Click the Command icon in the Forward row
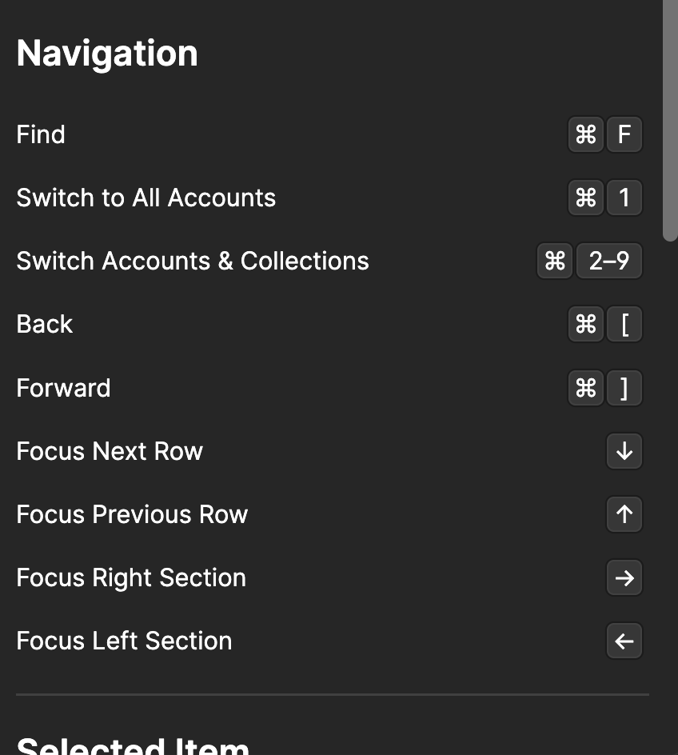 pyautogui.click(x=585, y=388)
